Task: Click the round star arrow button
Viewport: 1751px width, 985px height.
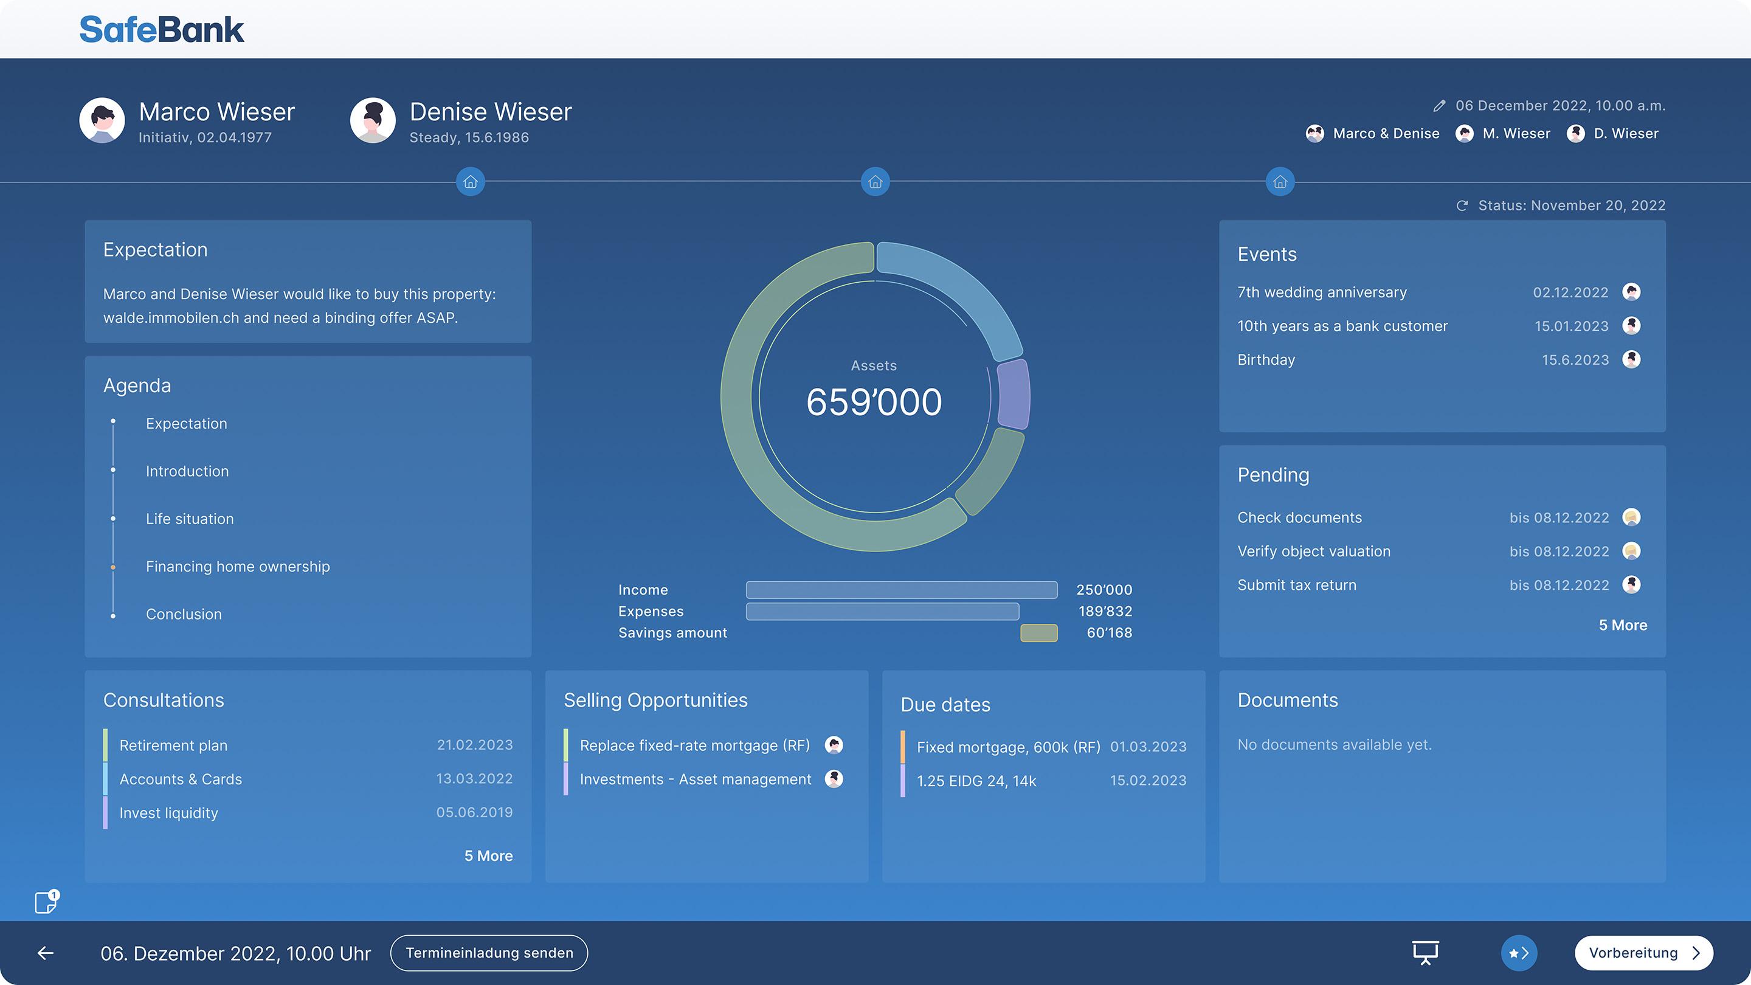Action: click(1519, 953)
